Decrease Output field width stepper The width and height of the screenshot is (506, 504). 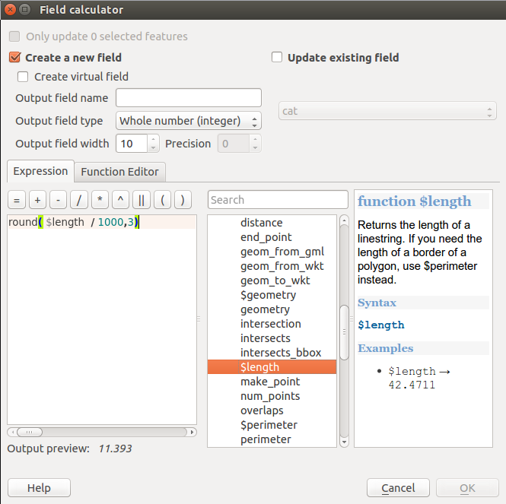tap(153, 147)
